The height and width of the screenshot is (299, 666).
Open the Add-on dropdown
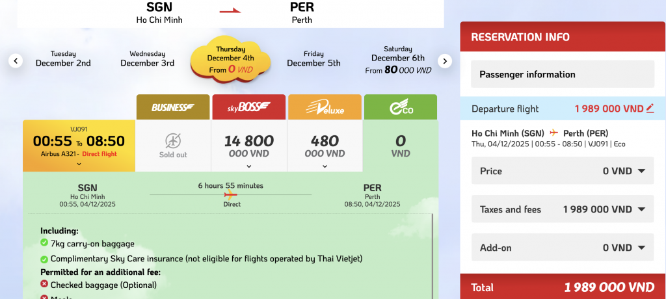[641, 248]
